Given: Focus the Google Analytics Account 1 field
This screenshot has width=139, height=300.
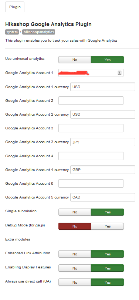Looking at the screenshot, I should [91, 73].
